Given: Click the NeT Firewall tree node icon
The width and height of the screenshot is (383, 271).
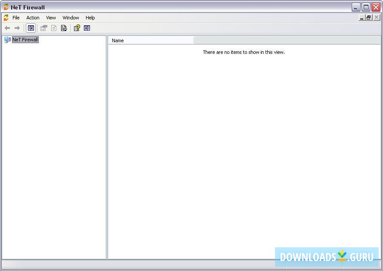Looking at the screenshot, I should 7,40.
